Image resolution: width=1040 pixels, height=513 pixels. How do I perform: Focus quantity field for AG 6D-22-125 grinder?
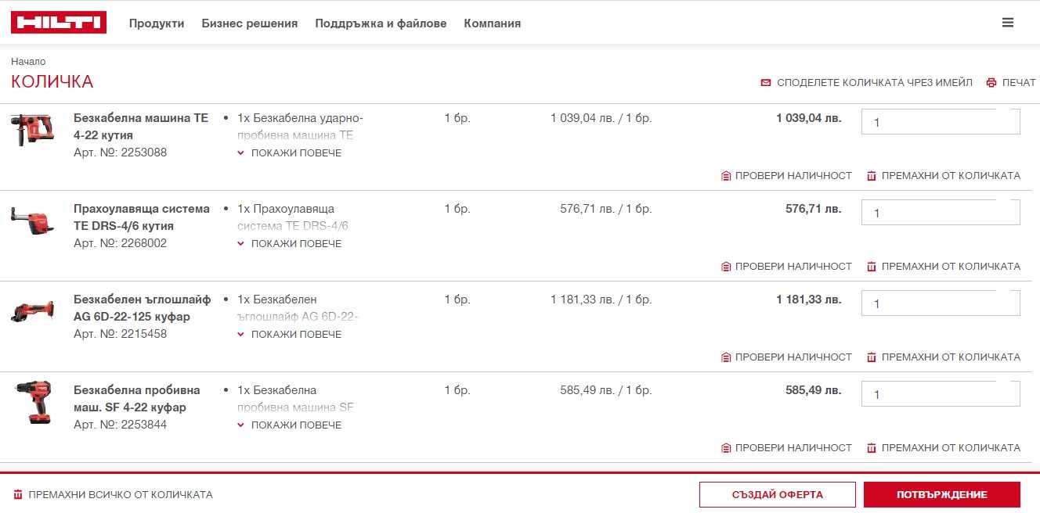tap(941, 303)
